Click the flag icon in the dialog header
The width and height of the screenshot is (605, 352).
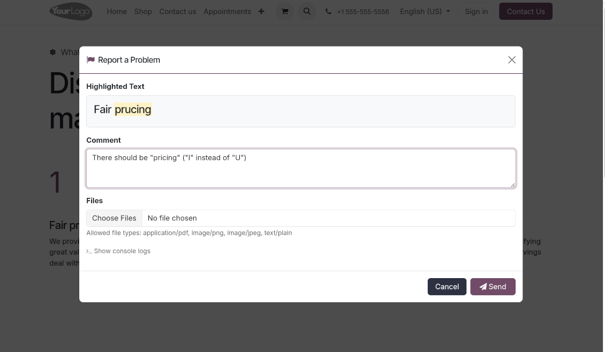[90, 59]
